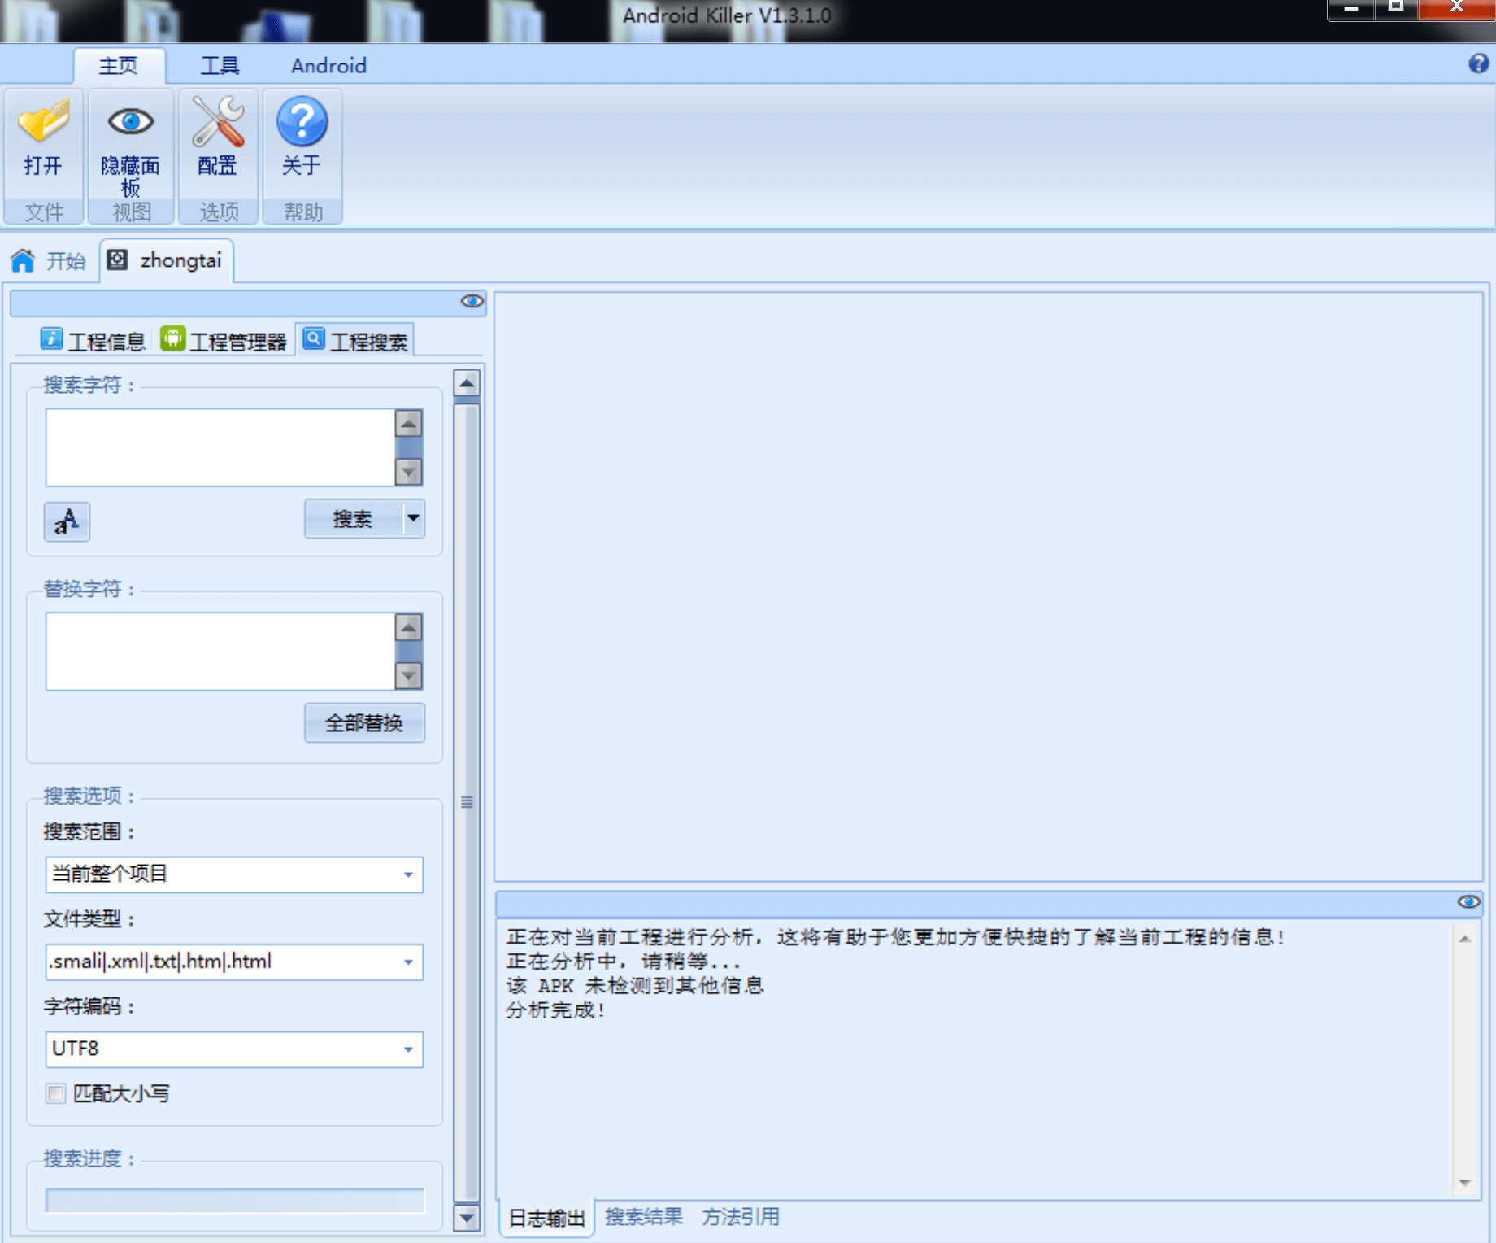Click log line 分析完成!

pos(555,1010)
